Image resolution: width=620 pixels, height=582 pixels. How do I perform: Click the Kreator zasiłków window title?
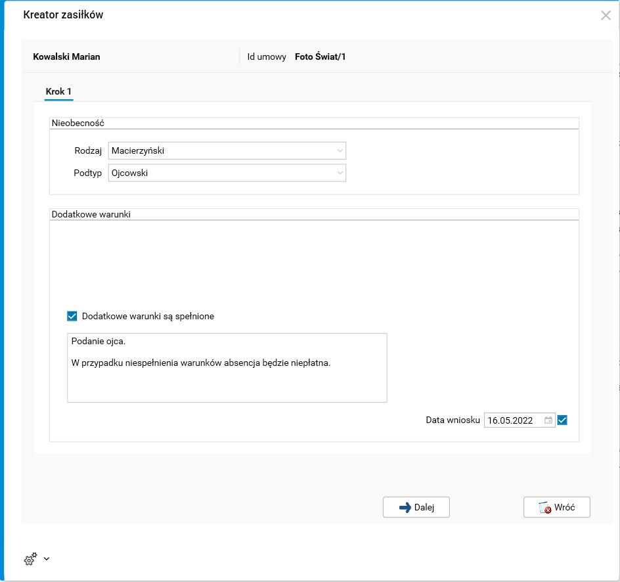(63, 15)
